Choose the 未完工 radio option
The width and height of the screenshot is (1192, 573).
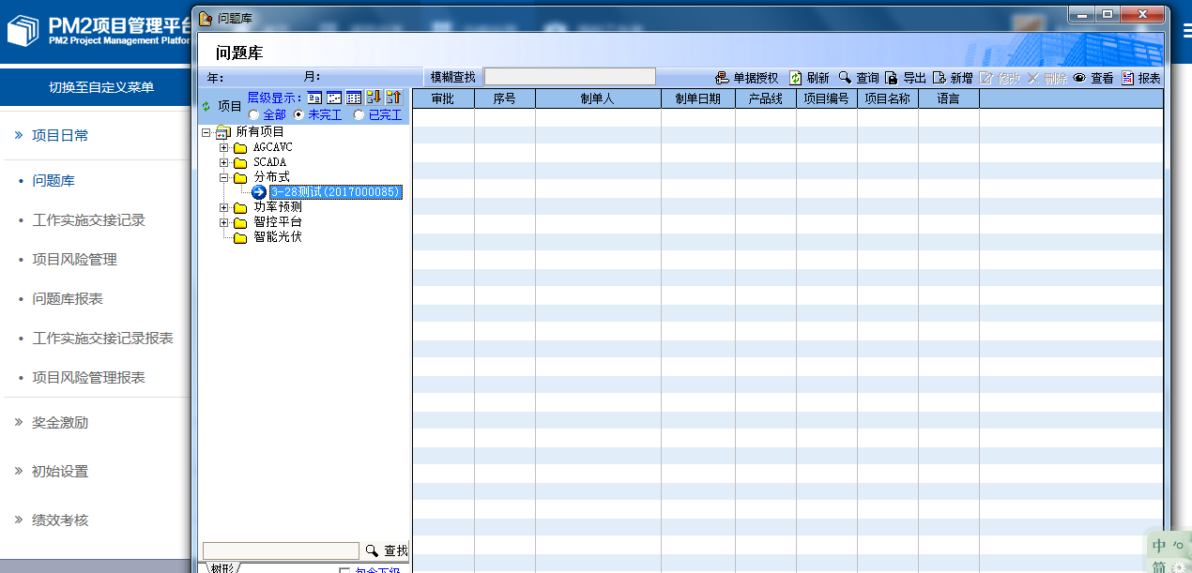(x=299, y=114)
